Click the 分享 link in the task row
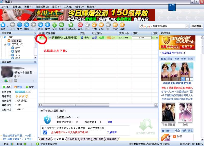 (95, 38)
